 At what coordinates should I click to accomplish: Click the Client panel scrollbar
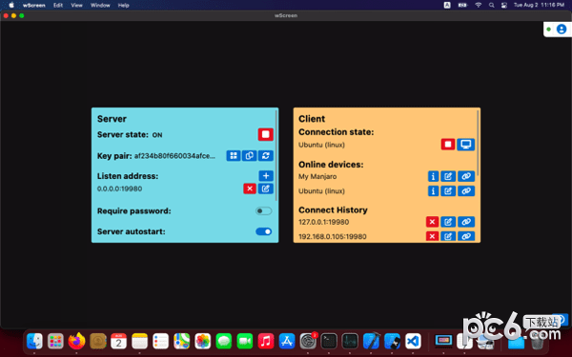coord(479,143)
